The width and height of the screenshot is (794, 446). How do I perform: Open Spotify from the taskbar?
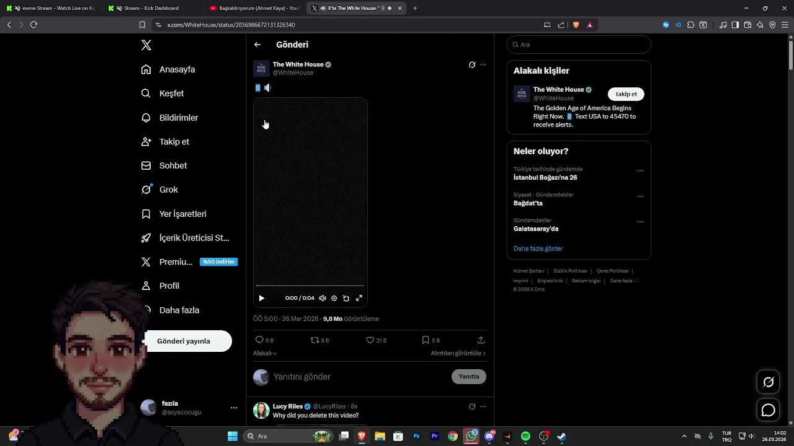pyautogui.click(x=525, y=436)
